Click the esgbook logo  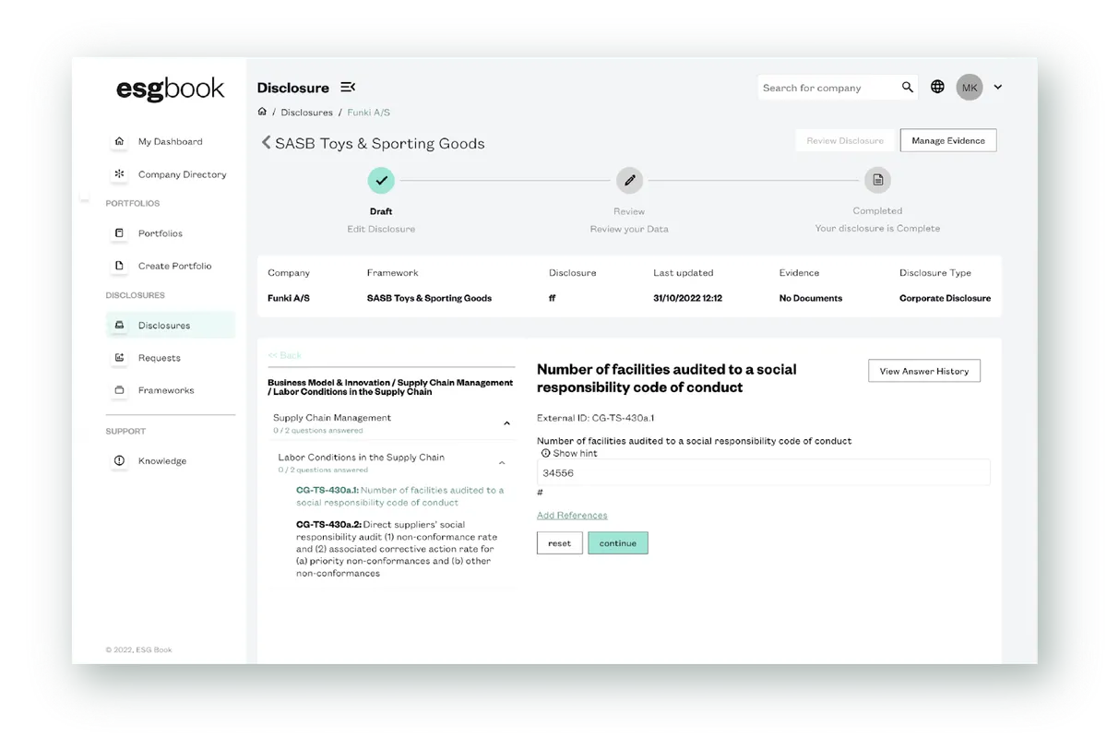click(170, 89)
